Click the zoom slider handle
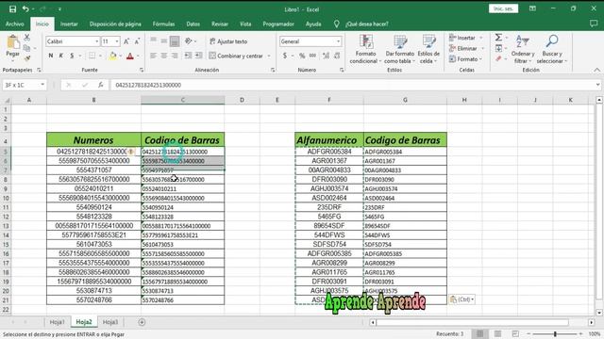 click(555, 334)
